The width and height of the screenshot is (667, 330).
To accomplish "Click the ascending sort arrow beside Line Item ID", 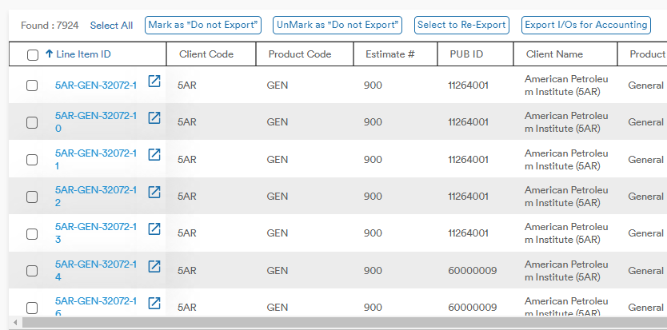I will 50,54.
